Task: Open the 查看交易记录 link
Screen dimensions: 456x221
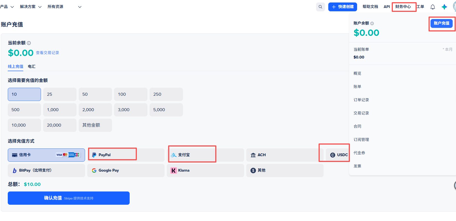Action: 47,53
